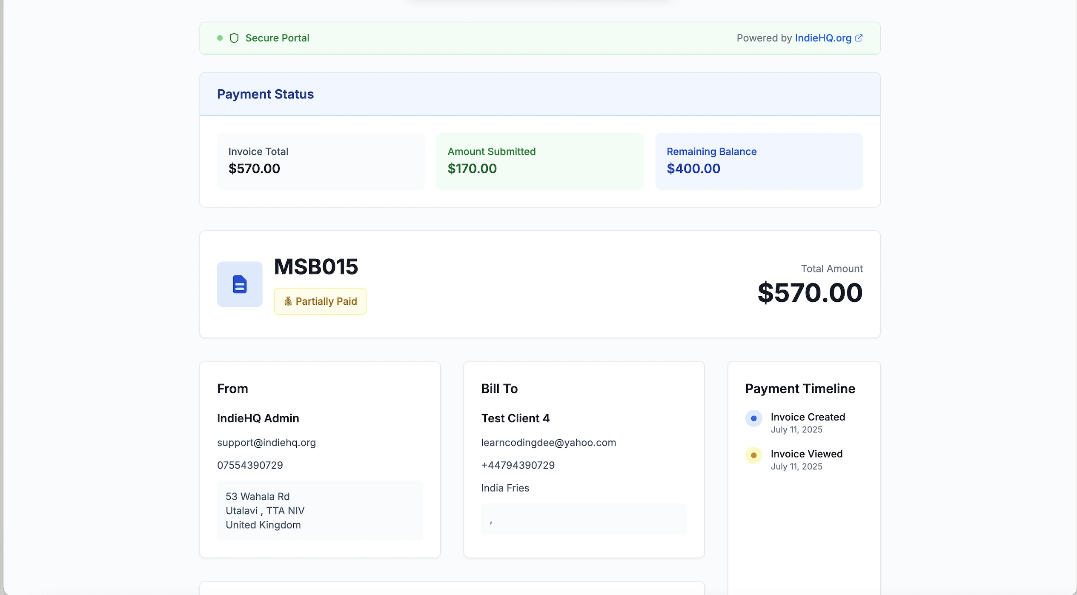Screen dimensions: 1077x595
Task: Click the Bill To heading
Action: click(499, 389)
